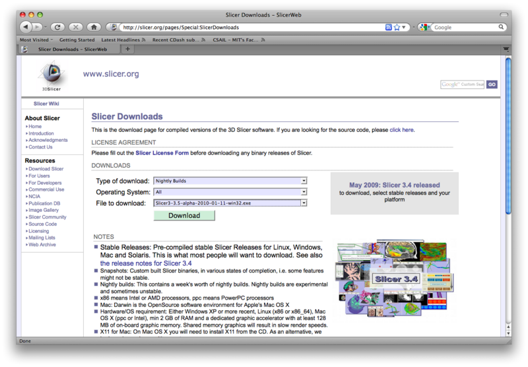Click the magnifier icon in the search box
528x367 pixels.
point(501,27)
